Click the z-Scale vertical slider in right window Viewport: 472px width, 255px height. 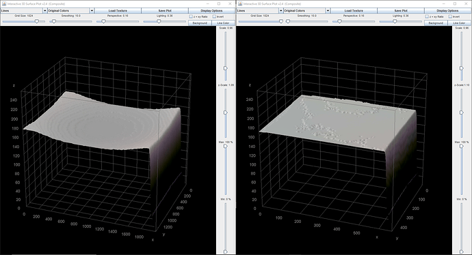461,112
